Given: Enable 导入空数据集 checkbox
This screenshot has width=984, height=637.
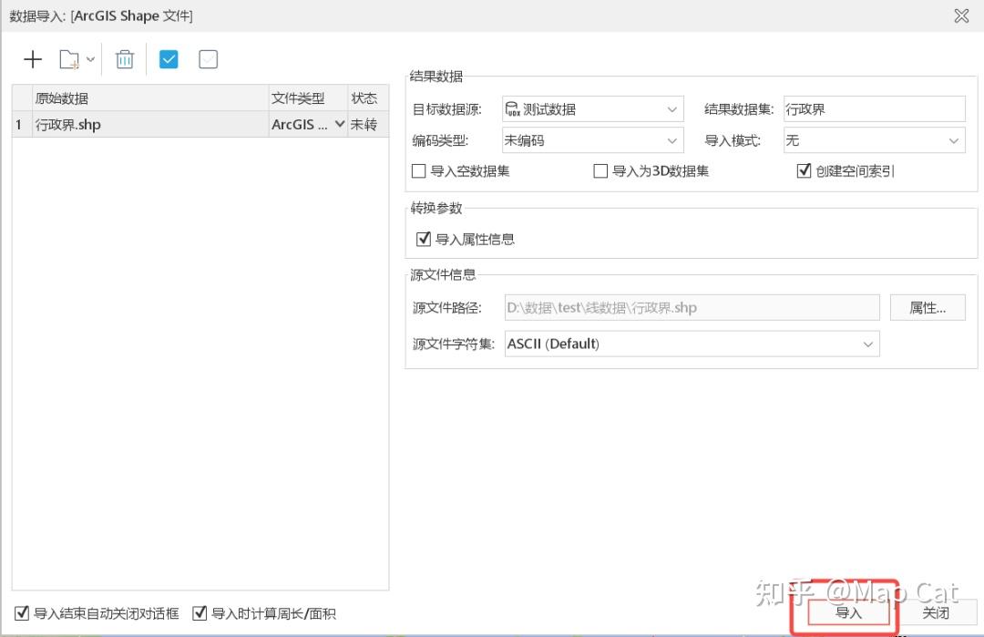Looking at the screenshot, I should coord(418,170).
